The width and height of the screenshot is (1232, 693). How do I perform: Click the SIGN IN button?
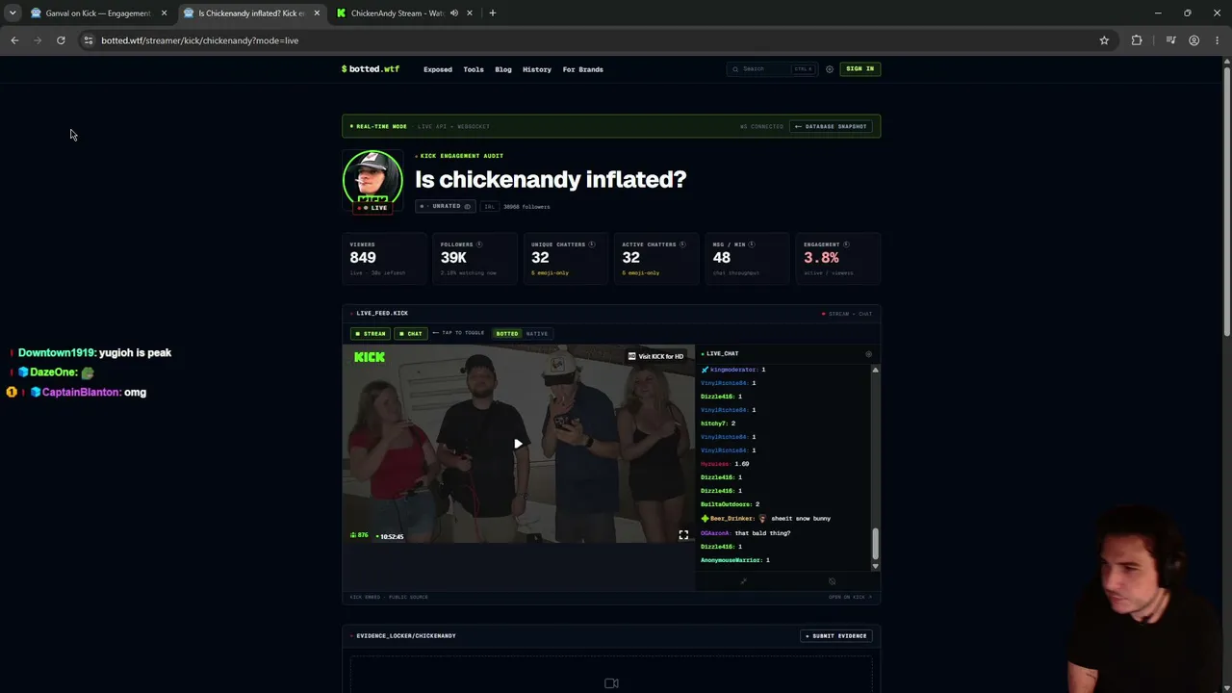[x=860, y=69]
